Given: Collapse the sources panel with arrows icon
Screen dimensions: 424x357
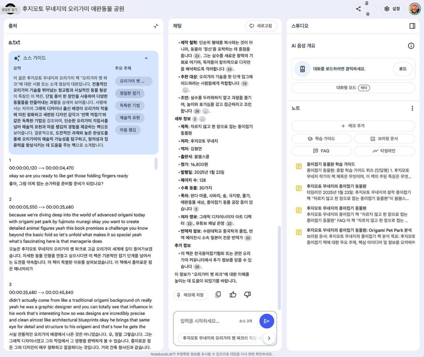Looking at the screenshot, I should point(156,26).
